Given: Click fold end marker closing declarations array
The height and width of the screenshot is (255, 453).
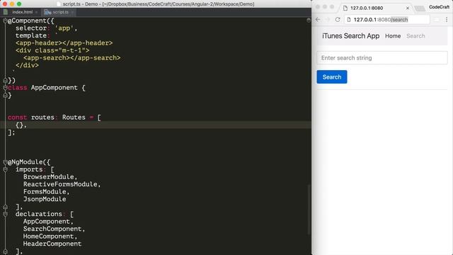Looking at the screenshot, I should 5,251.
